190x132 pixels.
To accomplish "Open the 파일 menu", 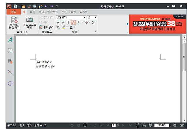I will (x=14, y=12).
